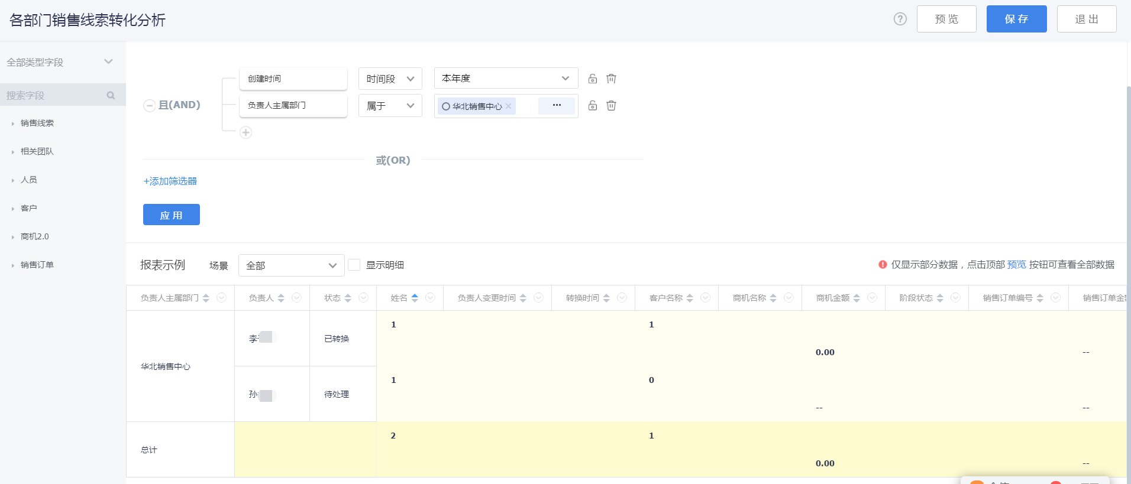Add a new AND condition with plus icon

click(246, 132)
